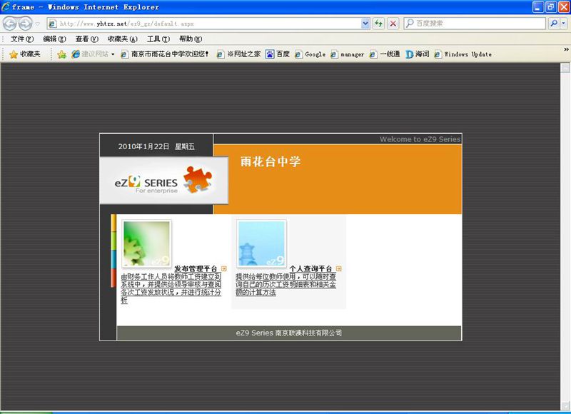Screen dimensions: 571x414
Task: Expand the search provider dropdown arrow
Action: coord(564,24)
